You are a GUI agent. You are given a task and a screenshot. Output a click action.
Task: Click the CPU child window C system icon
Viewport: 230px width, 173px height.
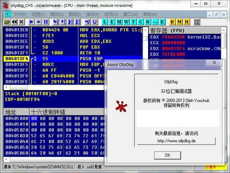(8, 14)
